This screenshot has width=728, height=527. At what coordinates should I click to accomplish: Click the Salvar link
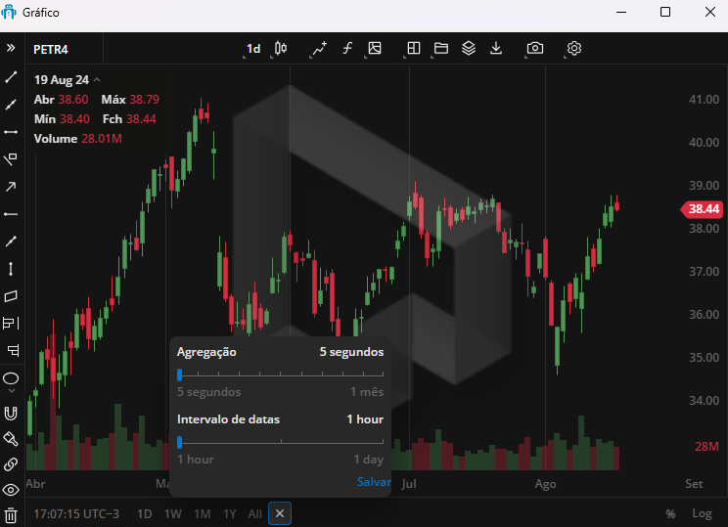coord(373,482)
